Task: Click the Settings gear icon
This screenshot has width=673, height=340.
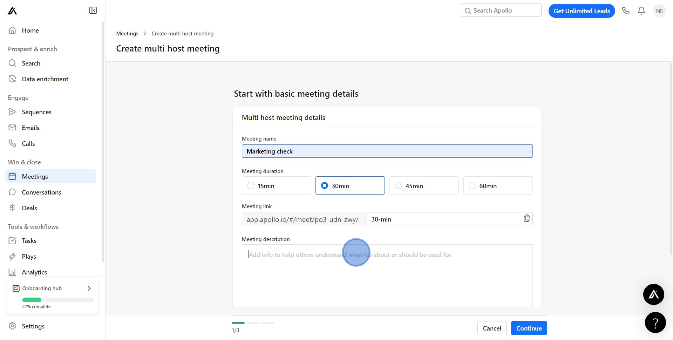Action: click(x=12, y=326)
